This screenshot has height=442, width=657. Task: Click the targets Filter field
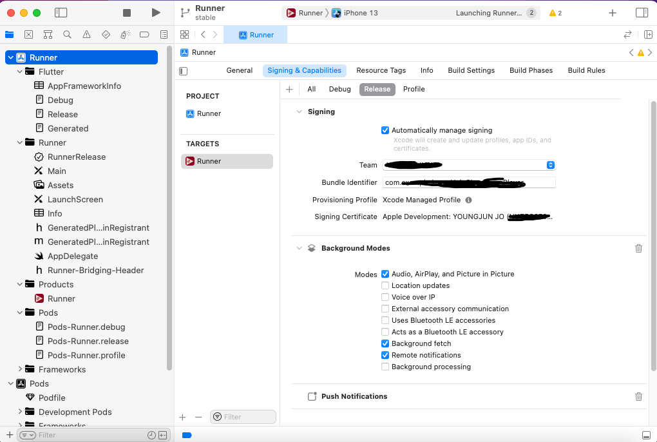pyautogui.click(x=243, y=417)
